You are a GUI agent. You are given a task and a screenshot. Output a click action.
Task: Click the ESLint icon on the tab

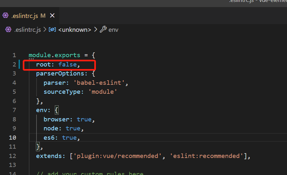tap(5, 15)
